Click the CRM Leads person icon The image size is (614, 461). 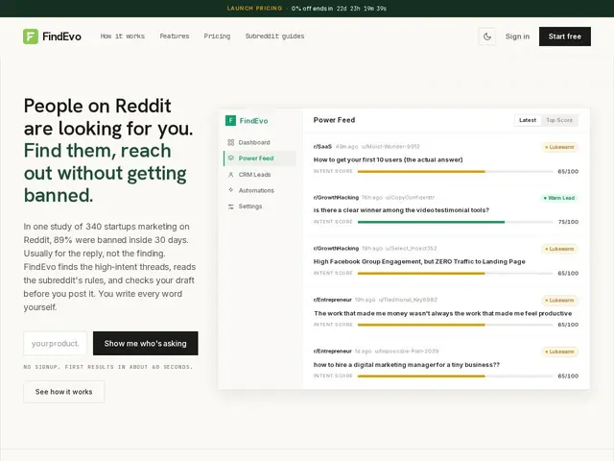[230, 175]
